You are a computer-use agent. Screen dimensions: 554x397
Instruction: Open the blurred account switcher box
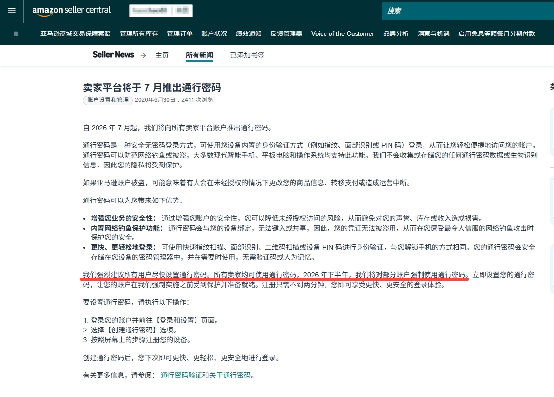(x=161, y=11)
